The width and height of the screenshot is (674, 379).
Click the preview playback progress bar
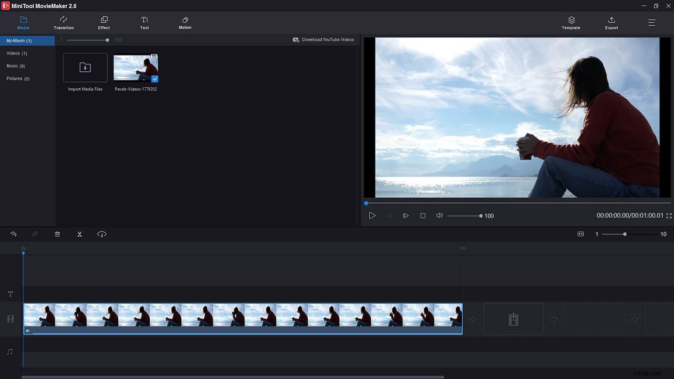point(518,204)
